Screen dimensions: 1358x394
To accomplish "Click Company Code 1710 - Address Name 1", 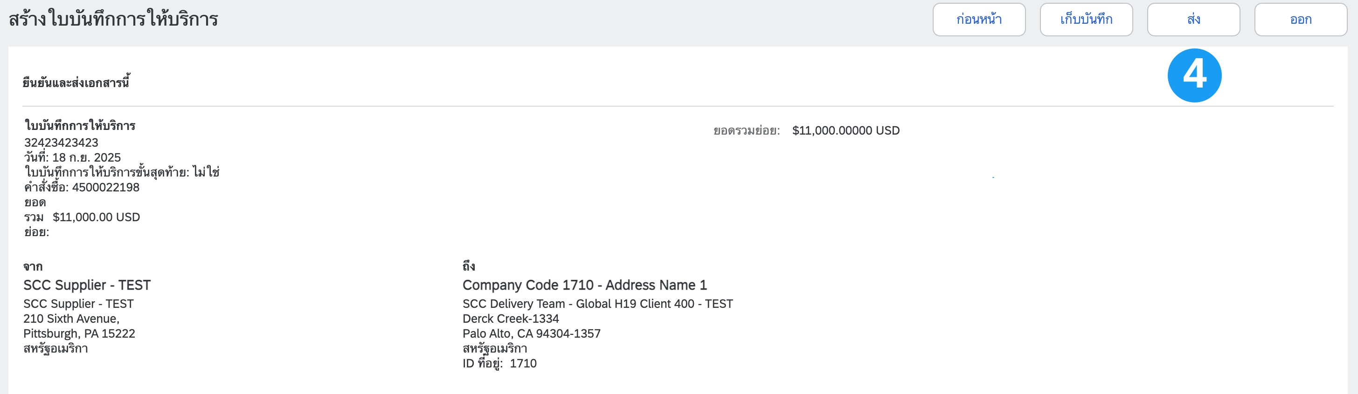I will point(584,285).
